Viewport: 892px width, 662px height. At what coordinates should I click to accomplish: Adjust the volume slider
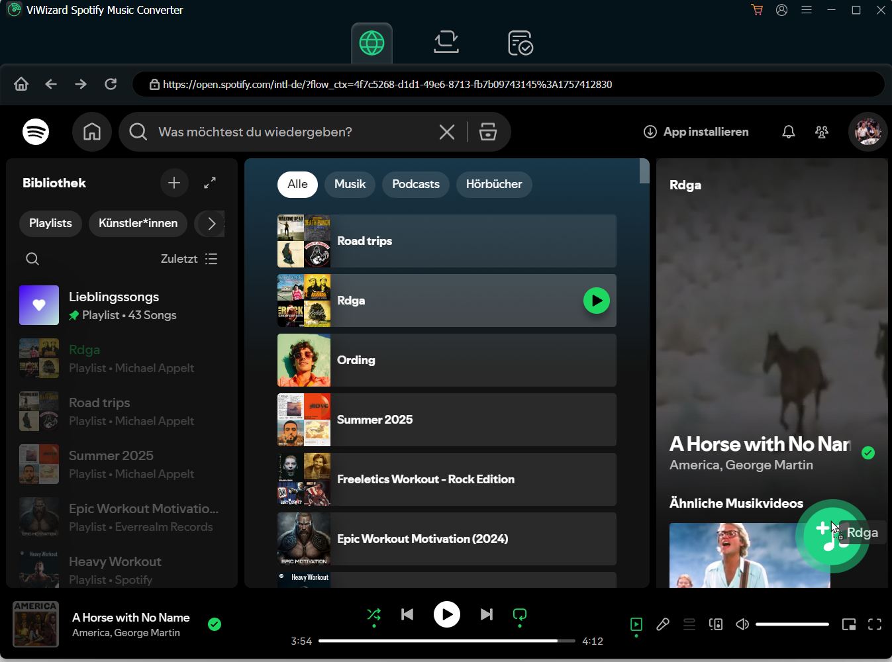coord(792,624)
